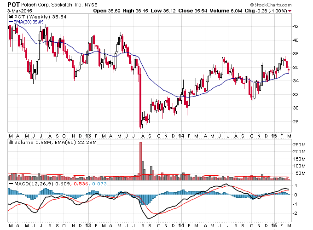Click the company name Potash Corp. Saskatch, Inc.

pyautogui.click(x=52, y=5)
